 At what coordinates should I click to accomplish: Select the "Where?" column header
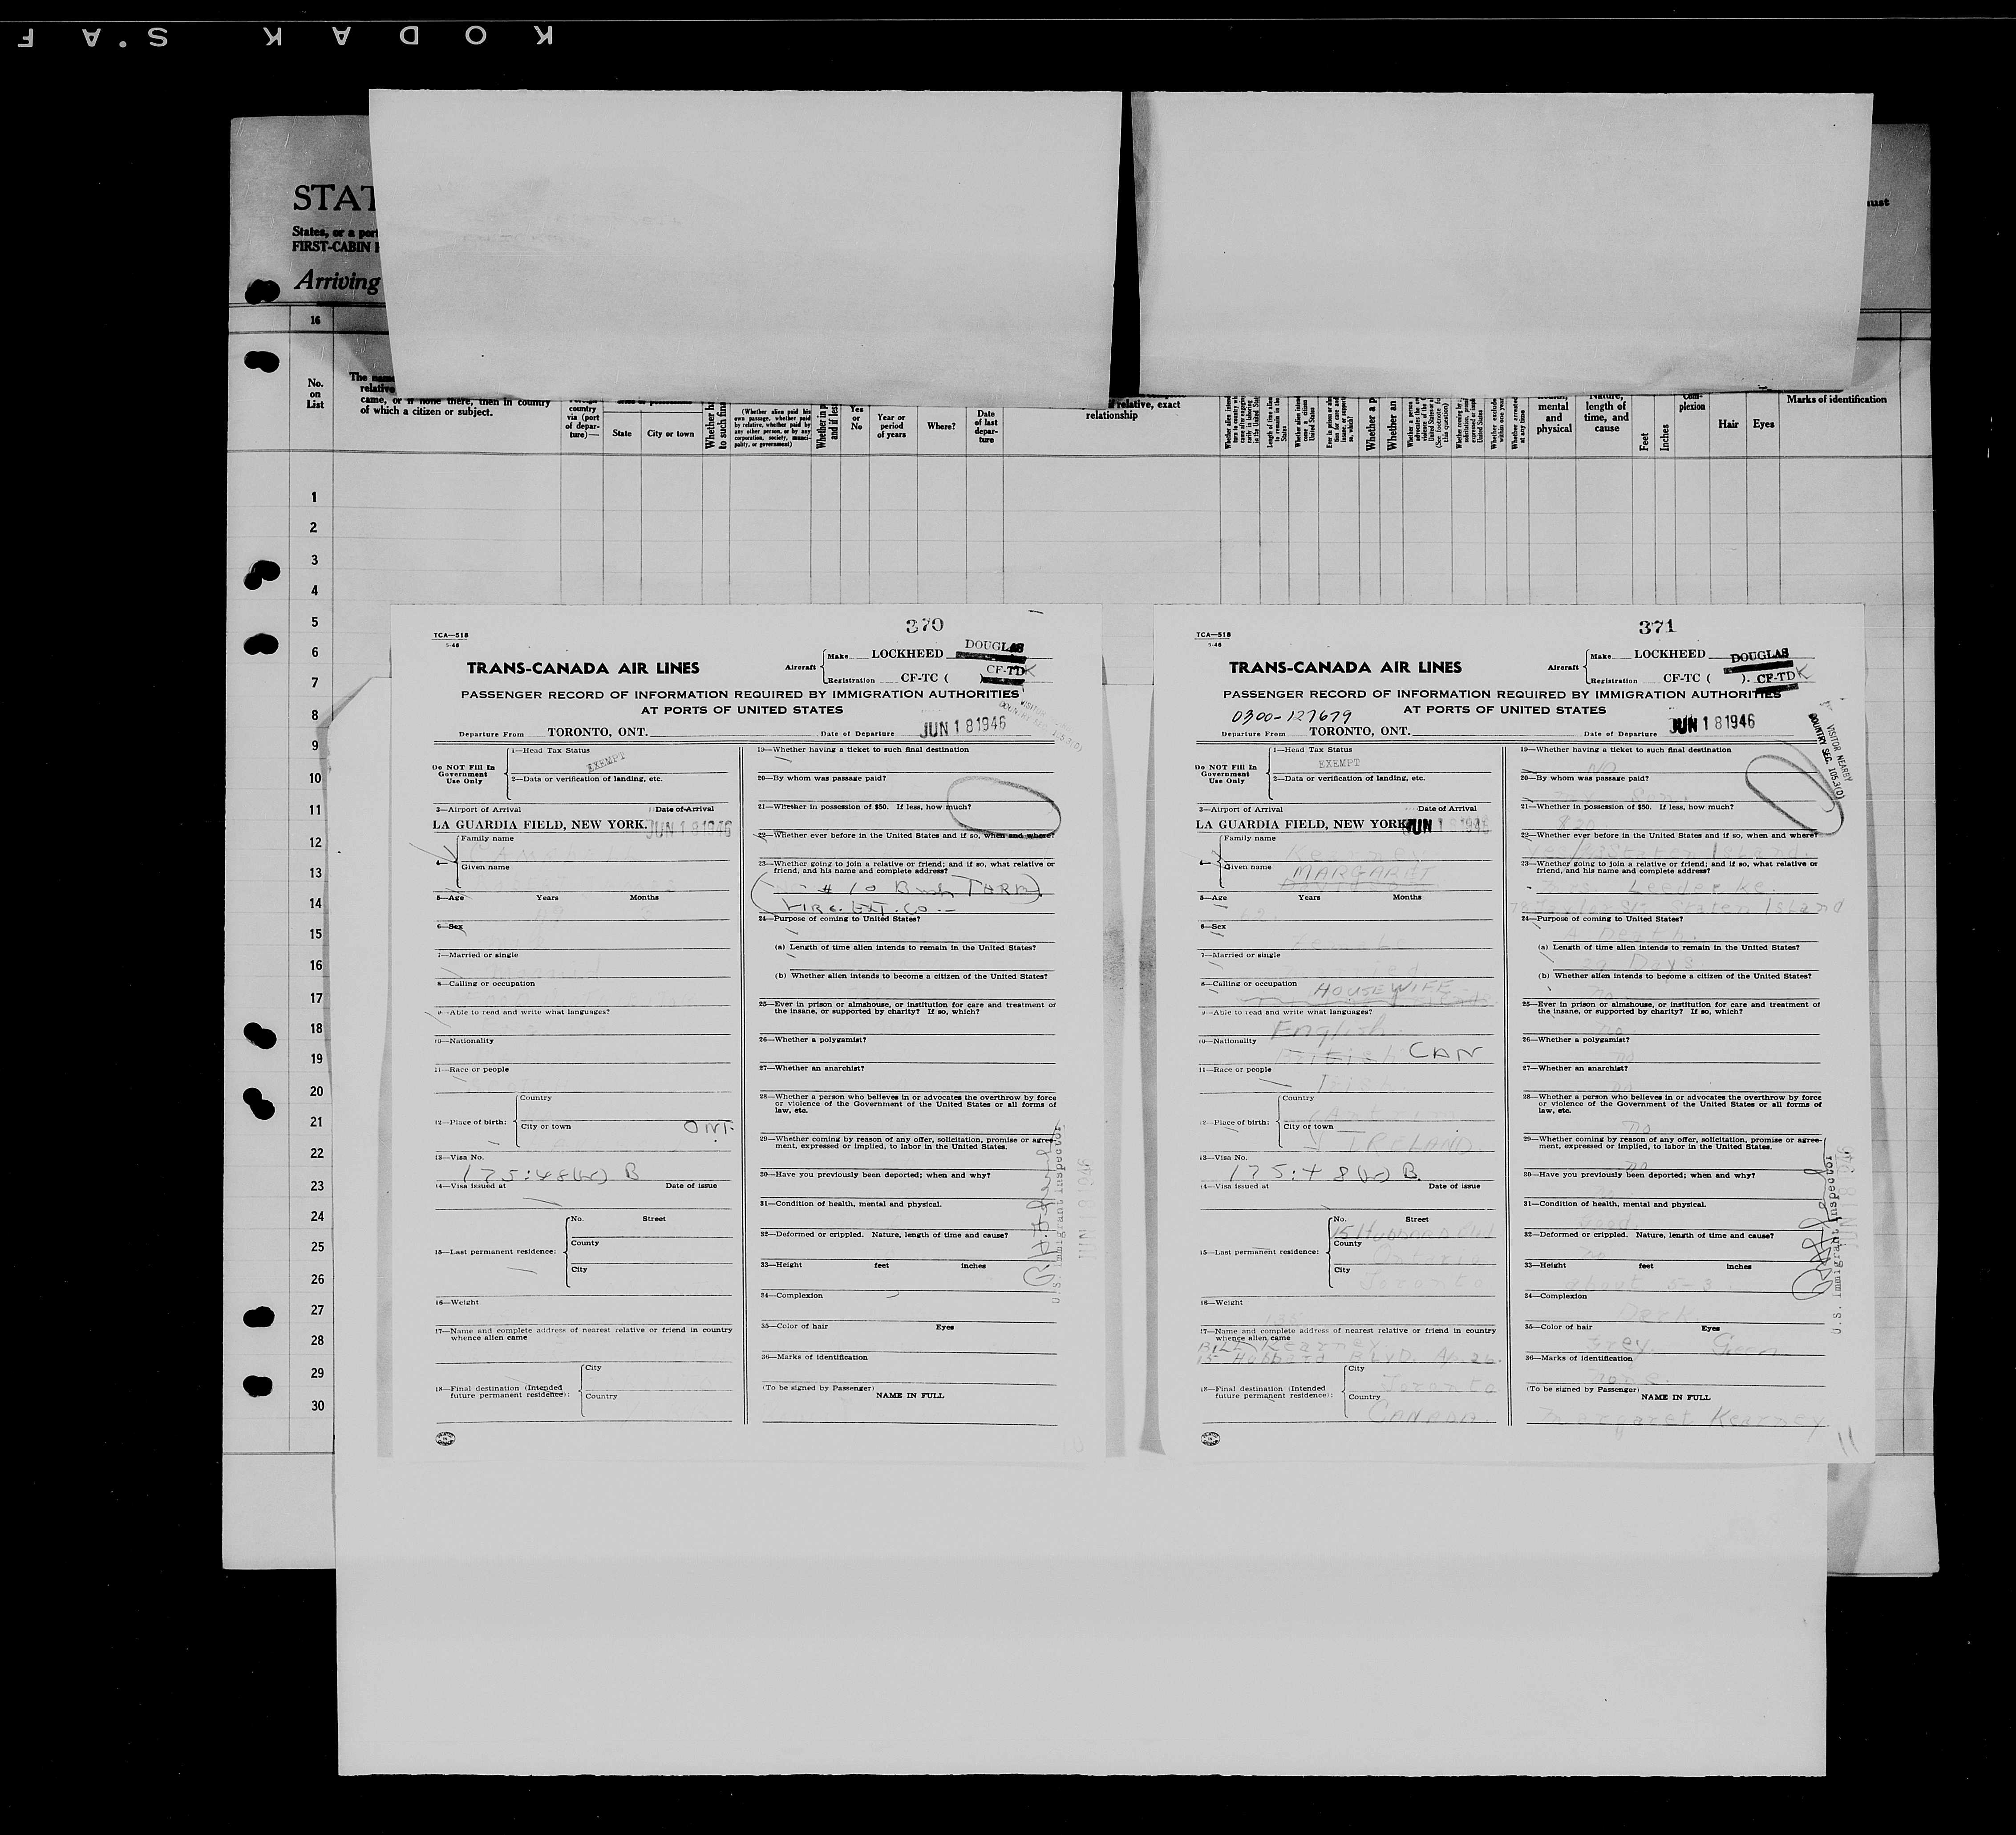click(x=940, y=426)
